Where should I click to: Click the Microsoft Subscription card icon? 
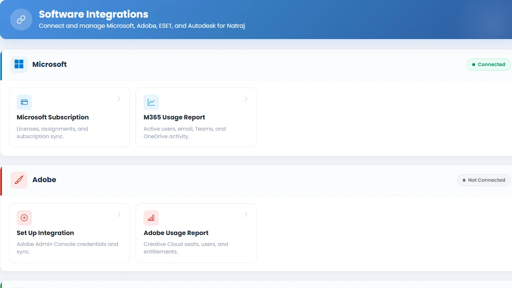[24, 102]
